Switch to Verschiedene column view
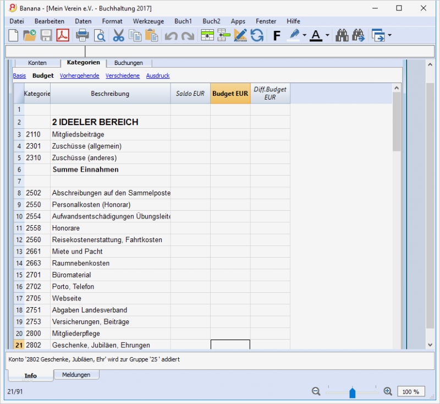The image size is (440, 404). [x=123, y=76]
